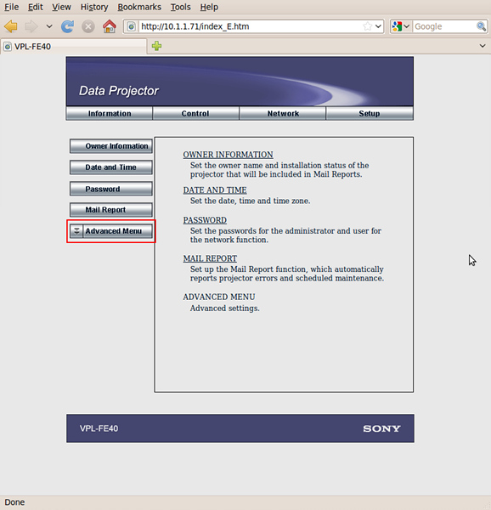Switch to the Network tab
Image resolution: width=491 pixels, height=510 pixels.
click(x=283, y=114)
